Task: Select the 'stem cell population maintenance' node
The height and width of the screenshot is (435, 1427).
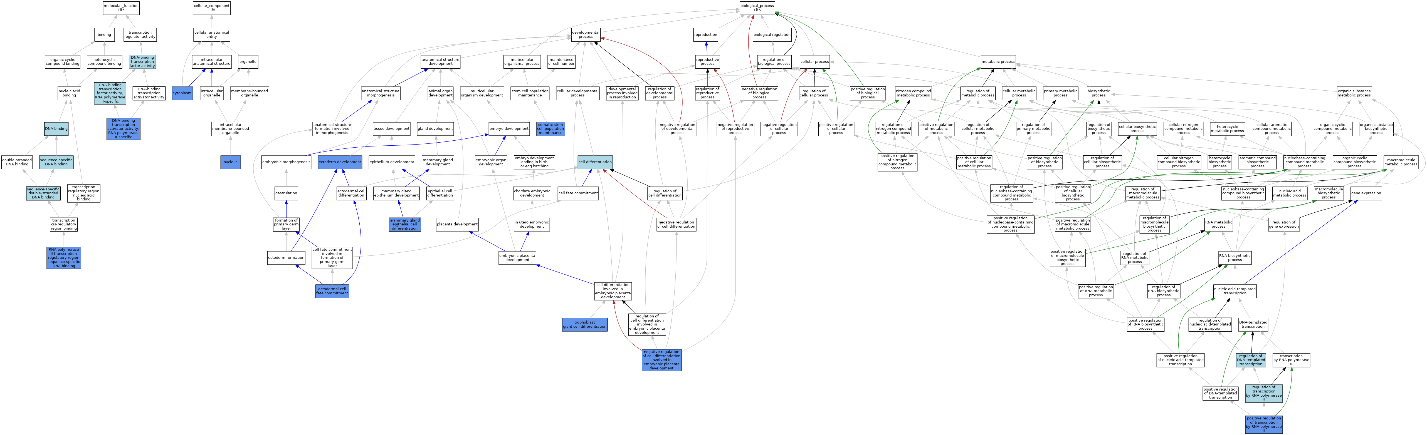Action: tap(530, 93)
